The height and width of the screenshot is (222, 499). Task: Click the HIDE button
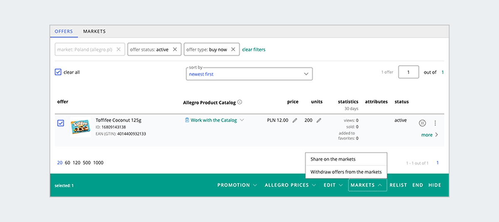435,185
